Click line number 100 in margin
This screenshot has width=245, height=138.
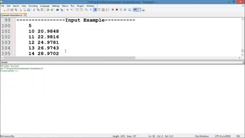coord(6,26)
